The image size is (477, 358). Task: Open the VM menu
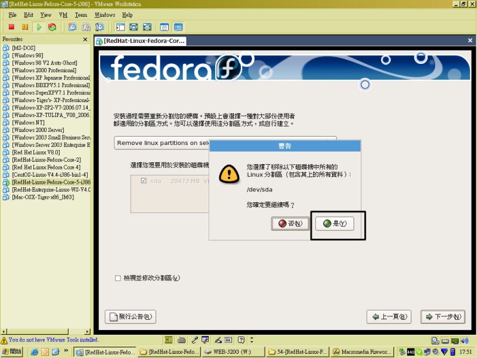pos(63,15)
